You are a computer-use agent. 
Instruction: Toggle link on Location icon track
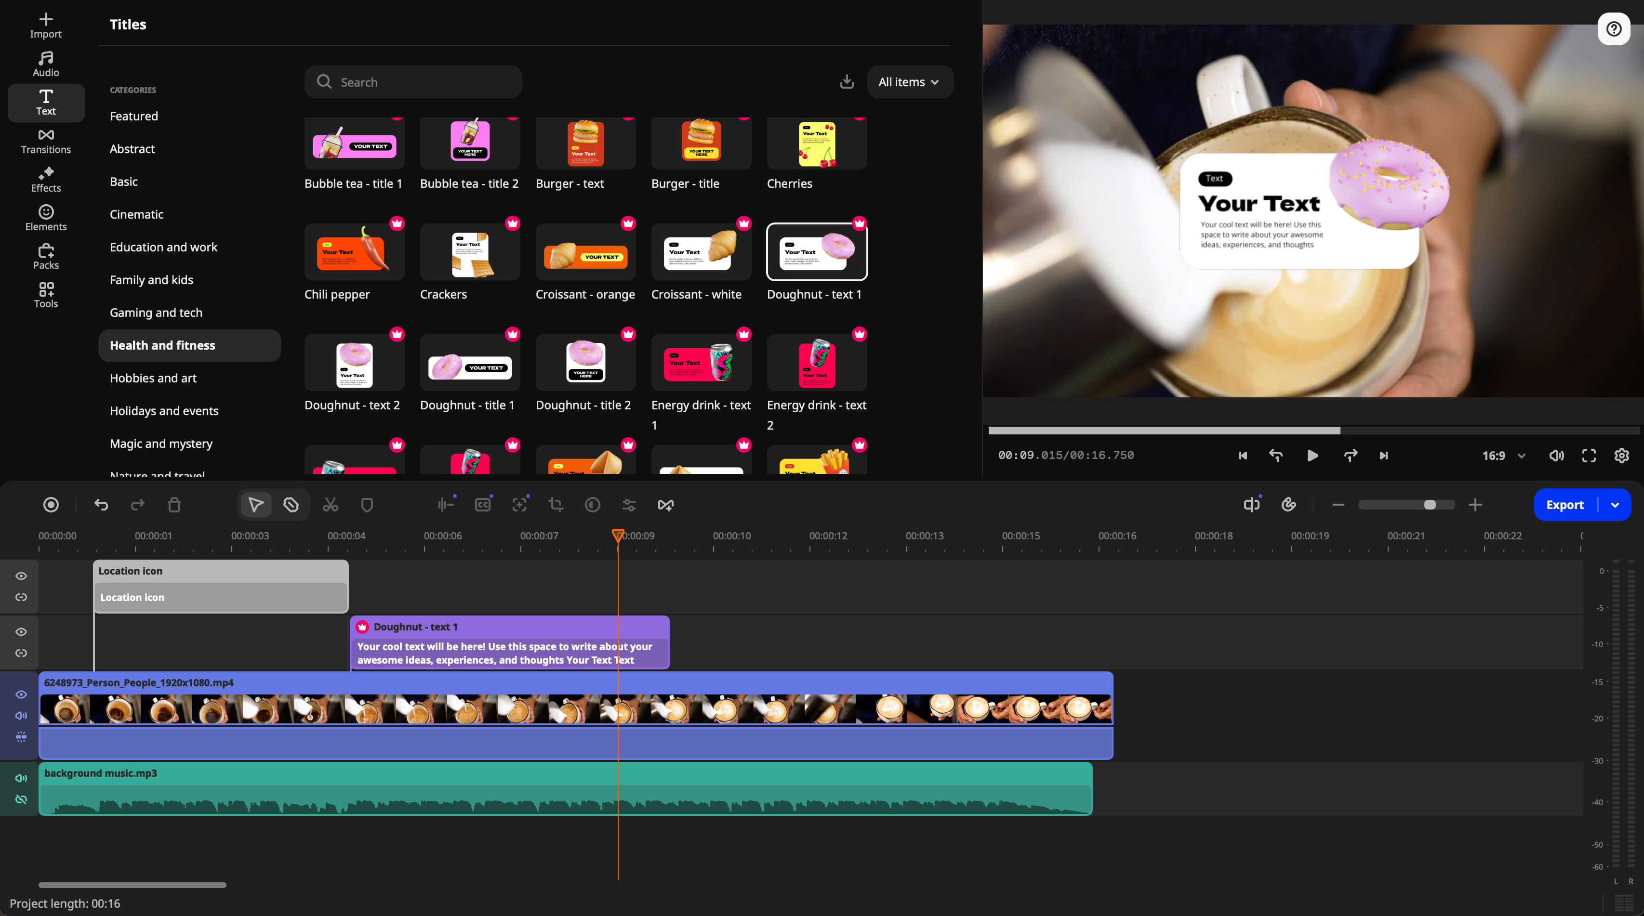(x=21, y=597)
